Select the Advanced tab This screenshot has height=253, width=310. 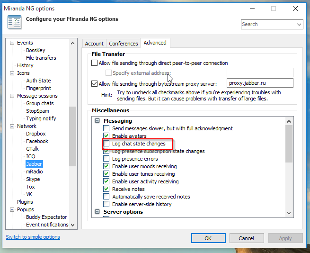[155, 43]
